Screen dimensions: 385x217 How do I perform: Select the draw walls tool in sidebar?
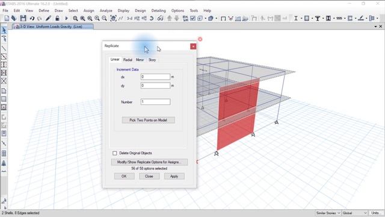(x=4, y=117)
